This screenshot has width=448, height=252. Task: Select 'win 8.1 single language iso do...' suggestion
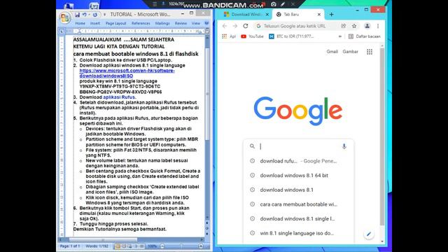coord(299,233)
